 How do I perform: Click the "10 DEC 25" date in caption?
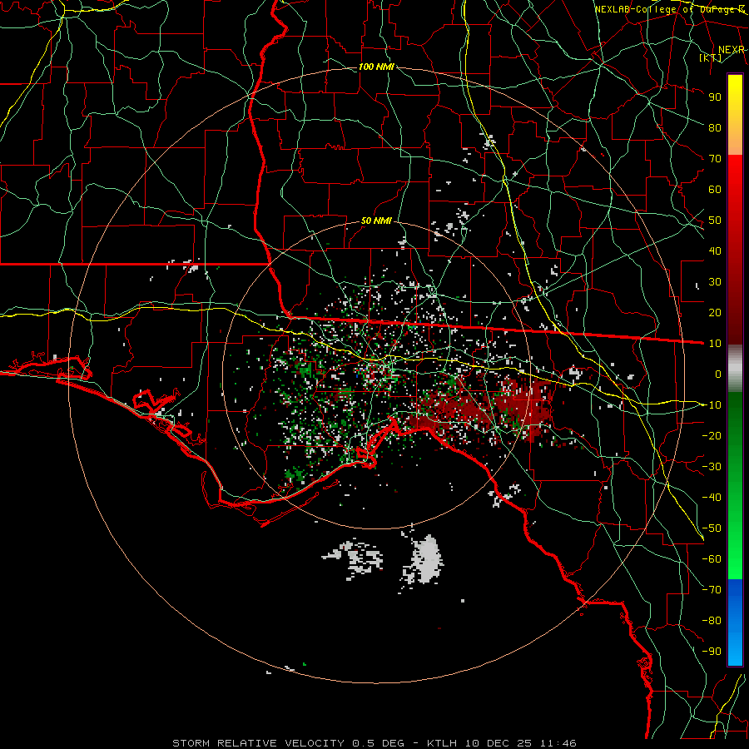point(499,743)
